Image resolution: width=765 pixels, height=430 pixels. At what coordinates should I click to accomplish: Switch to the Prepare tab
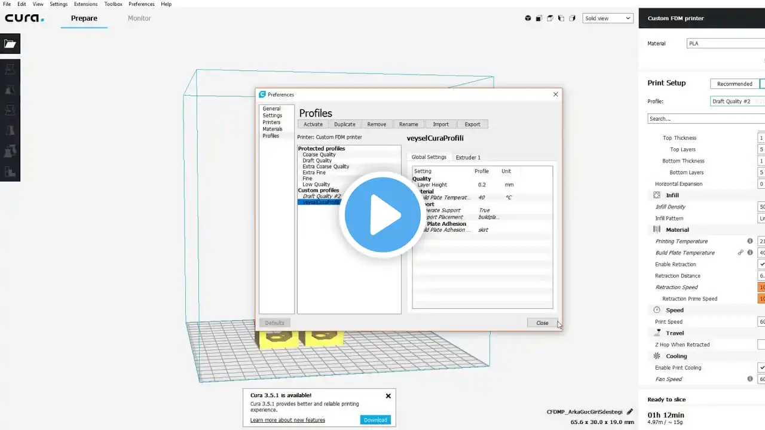coord(84,19)
